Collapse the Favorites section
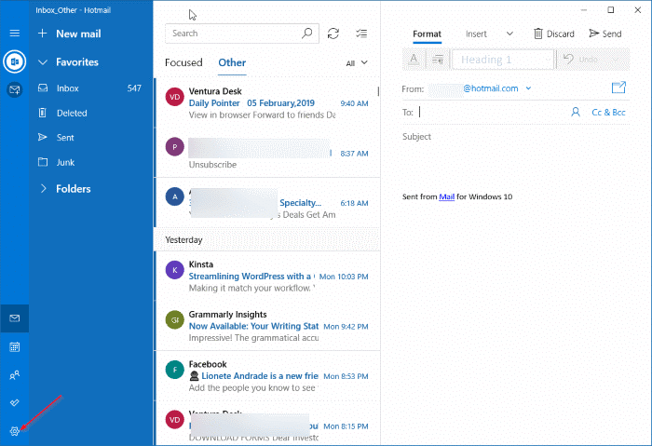The height and width of the screenshot is (446, 652). (x=43, y=62)
